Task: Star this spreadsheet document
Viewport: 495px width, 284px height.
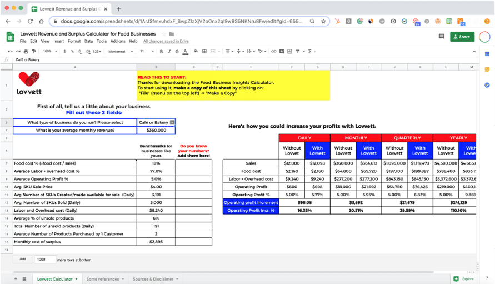Action: click(163, 34)
